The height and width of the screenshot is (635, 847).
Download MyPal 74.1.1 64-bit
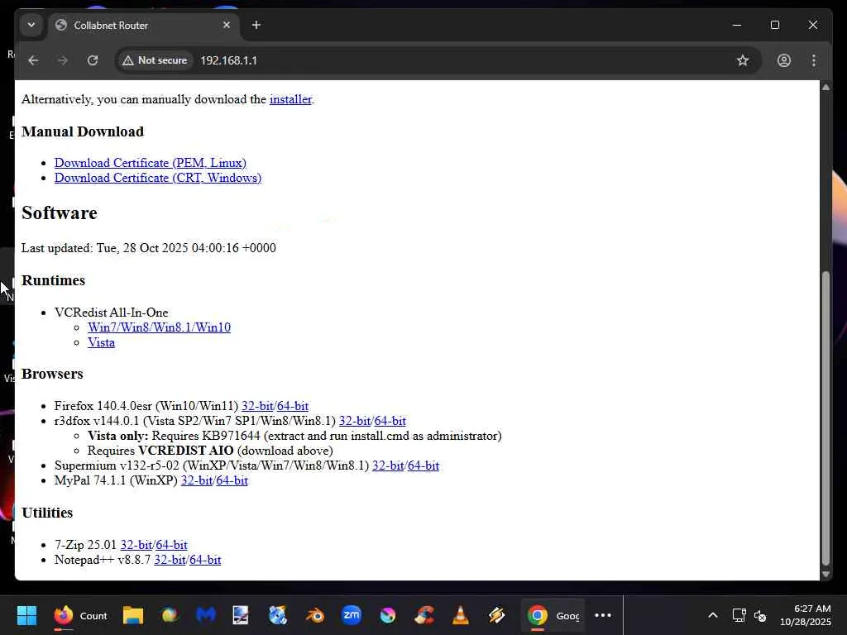[232, 480]
